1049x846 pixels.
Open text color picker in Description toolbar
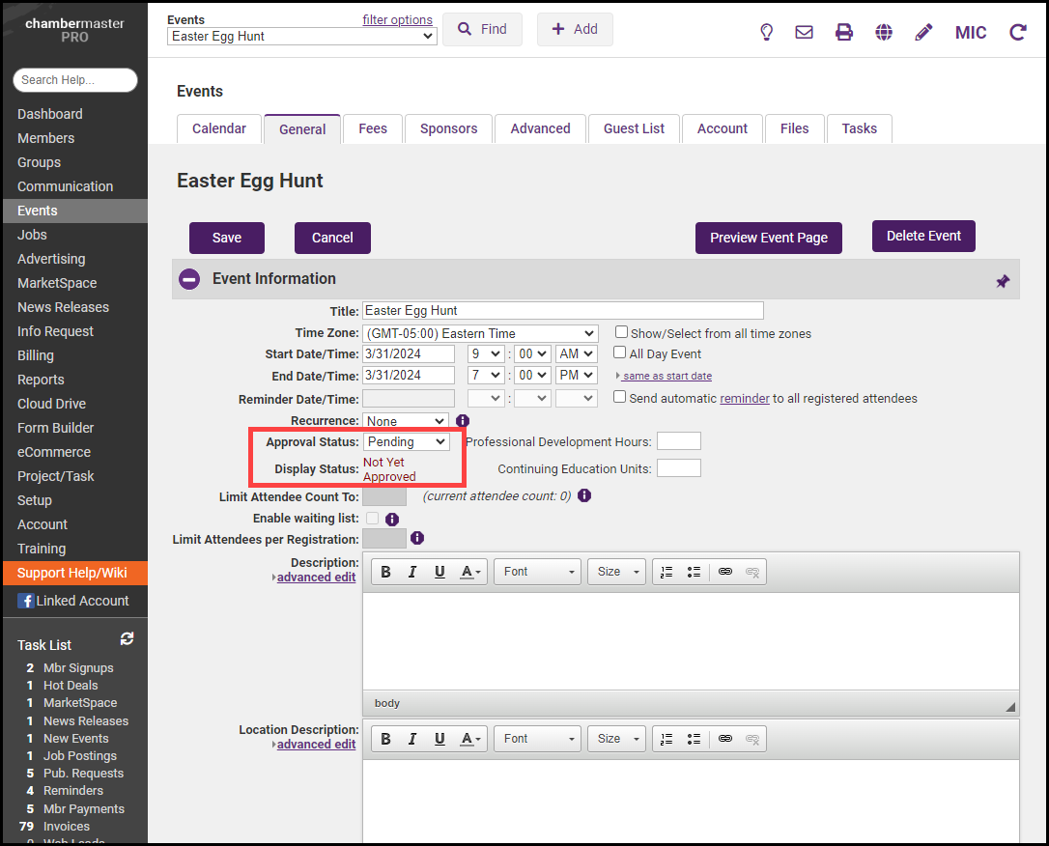(470, 572)
